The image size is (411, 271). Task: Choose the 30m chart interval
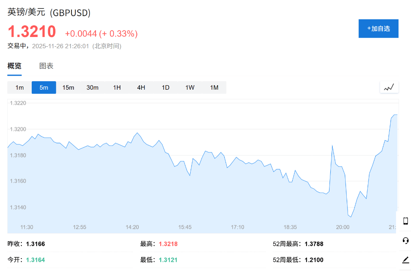point(92,88)
